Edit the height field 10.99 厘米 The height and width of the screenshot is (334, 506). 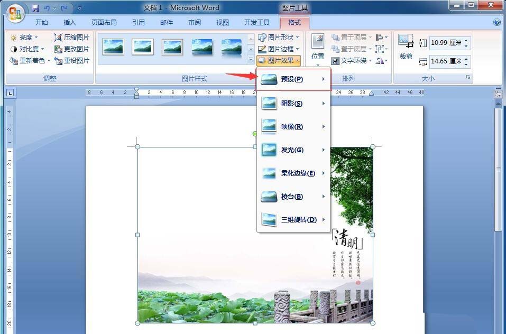446,43
